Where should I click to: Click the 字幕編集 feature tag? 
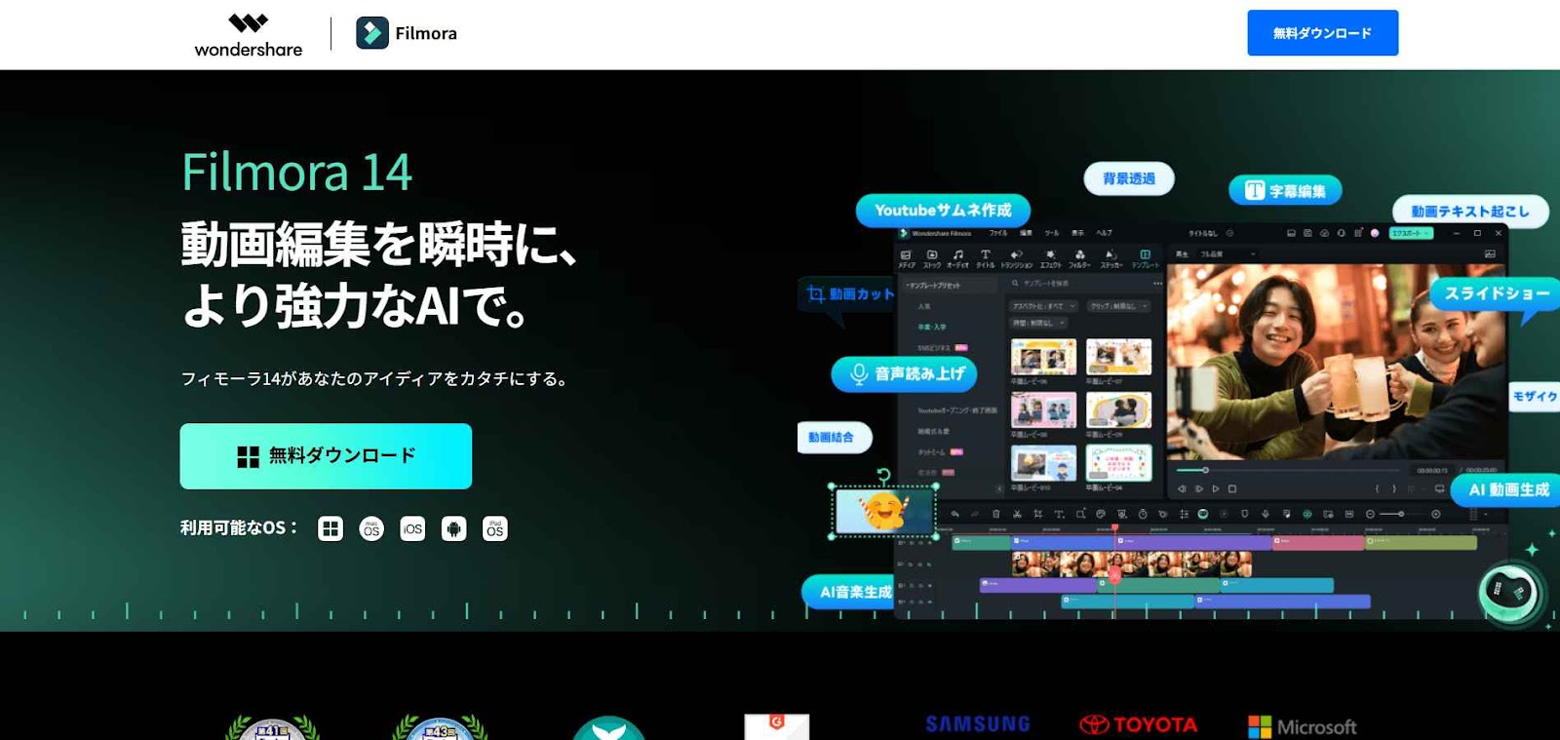(x=1285, y=191)
